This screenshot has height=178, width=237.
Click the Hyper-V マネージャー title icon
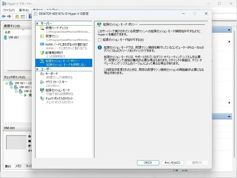pyautogui.click(x=4, y=4)
